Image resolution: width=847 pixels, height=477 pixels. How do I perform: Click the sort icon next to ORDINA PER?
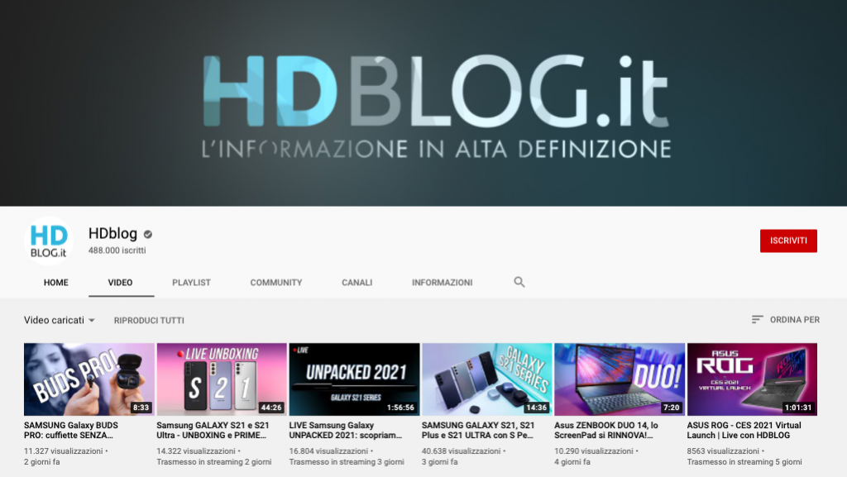click(755, 320)
